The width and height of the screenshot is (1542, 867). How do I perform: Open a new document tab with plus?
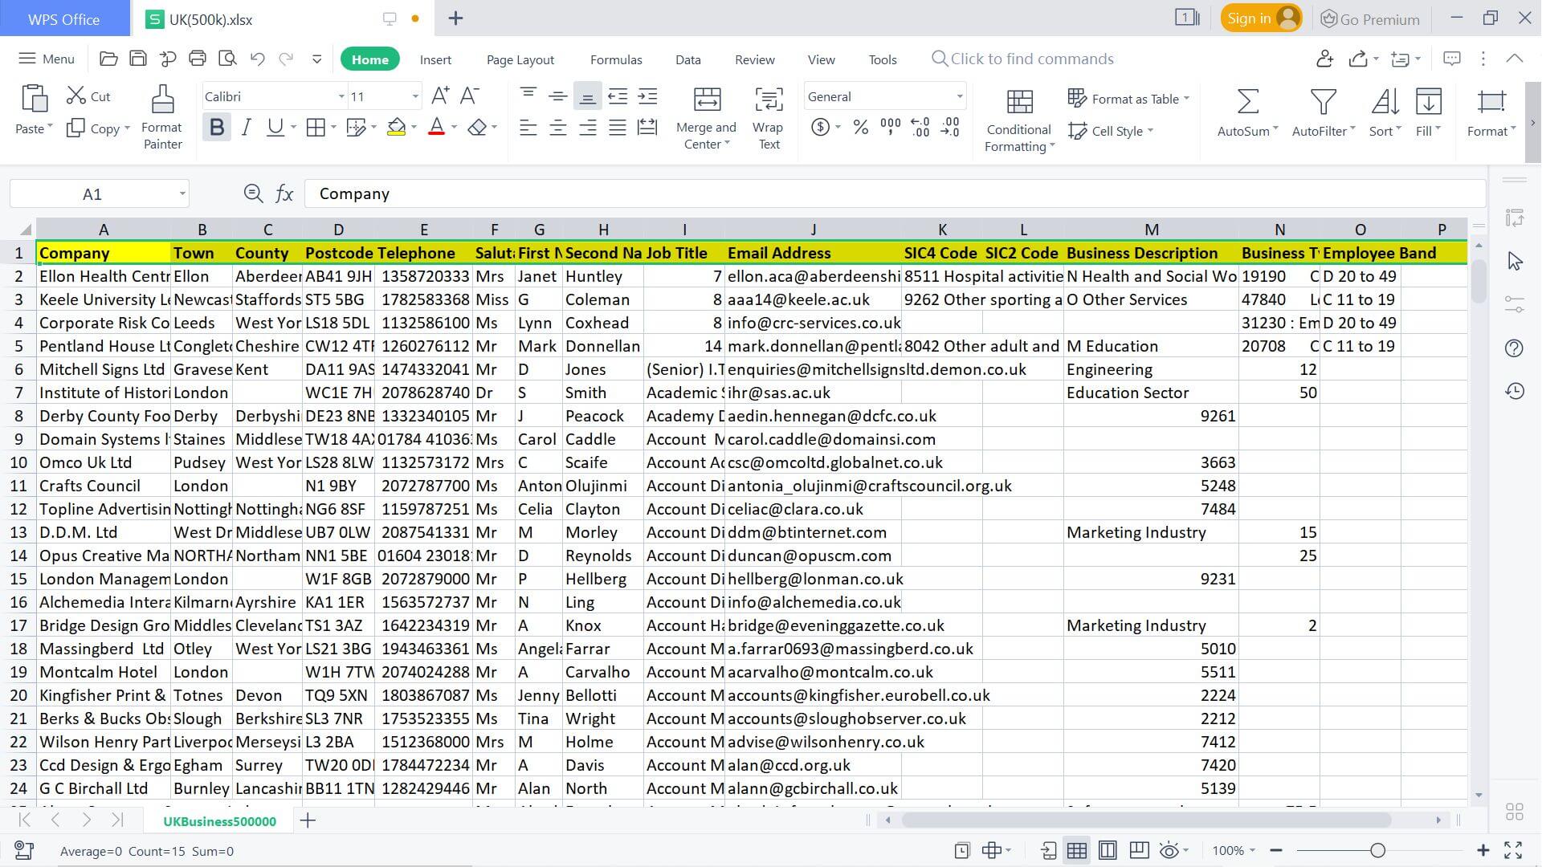pyautogui.click(x=455, y=18)
